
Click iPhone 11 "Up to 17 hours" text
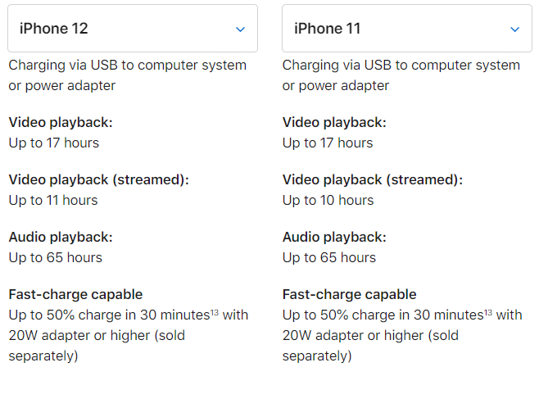pos(328,143)
